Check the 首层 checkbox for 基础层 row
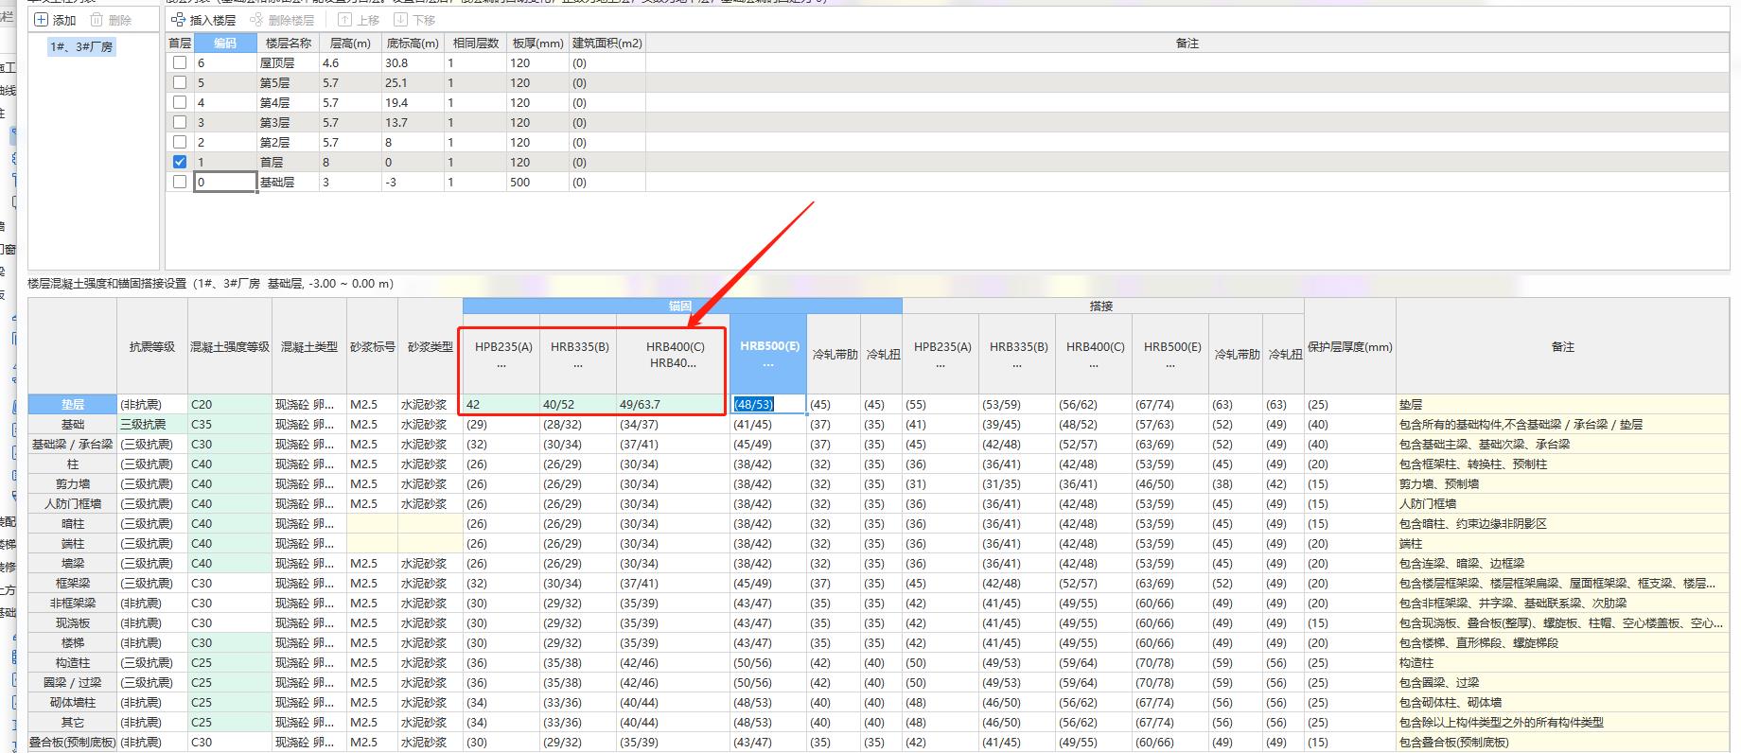 click(180, 182)
